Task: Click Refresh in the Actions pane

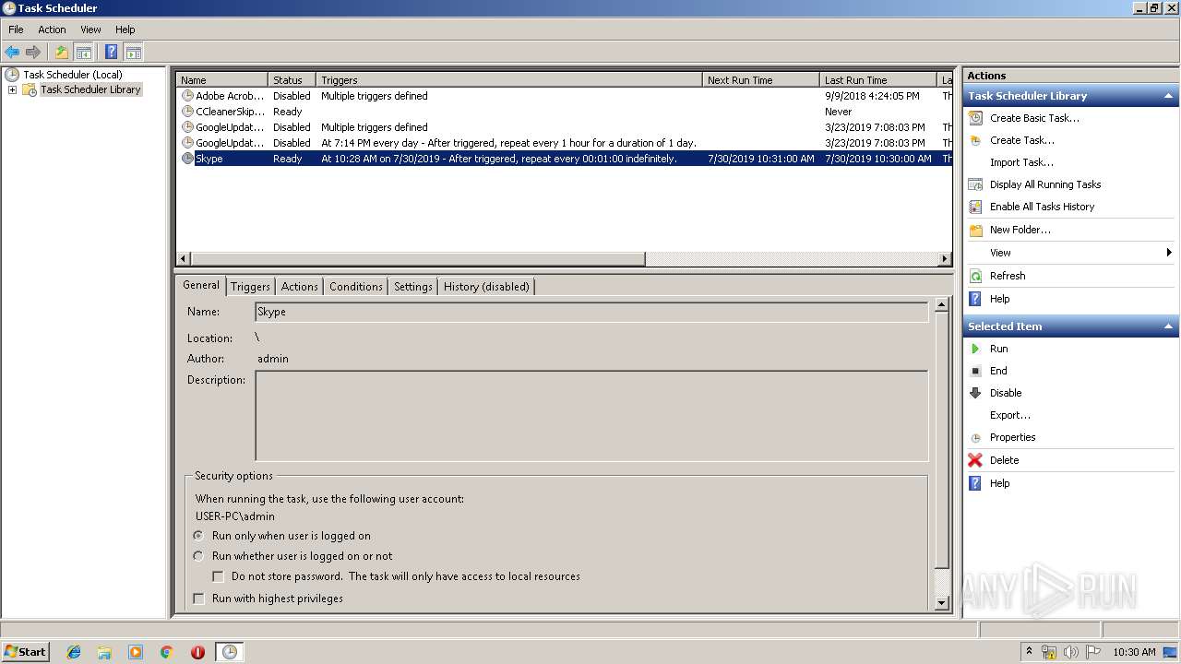Action: pyautogui.click(x=1008, y=276)
